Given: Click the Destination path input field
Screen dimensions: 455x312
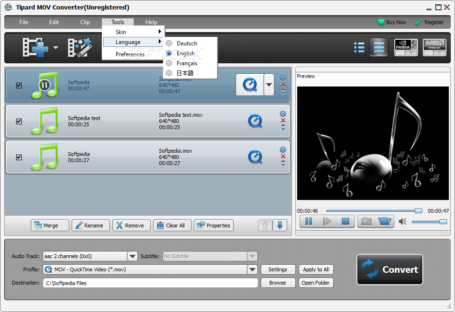Looking at the screenshot, I should (x=150, y=283).
